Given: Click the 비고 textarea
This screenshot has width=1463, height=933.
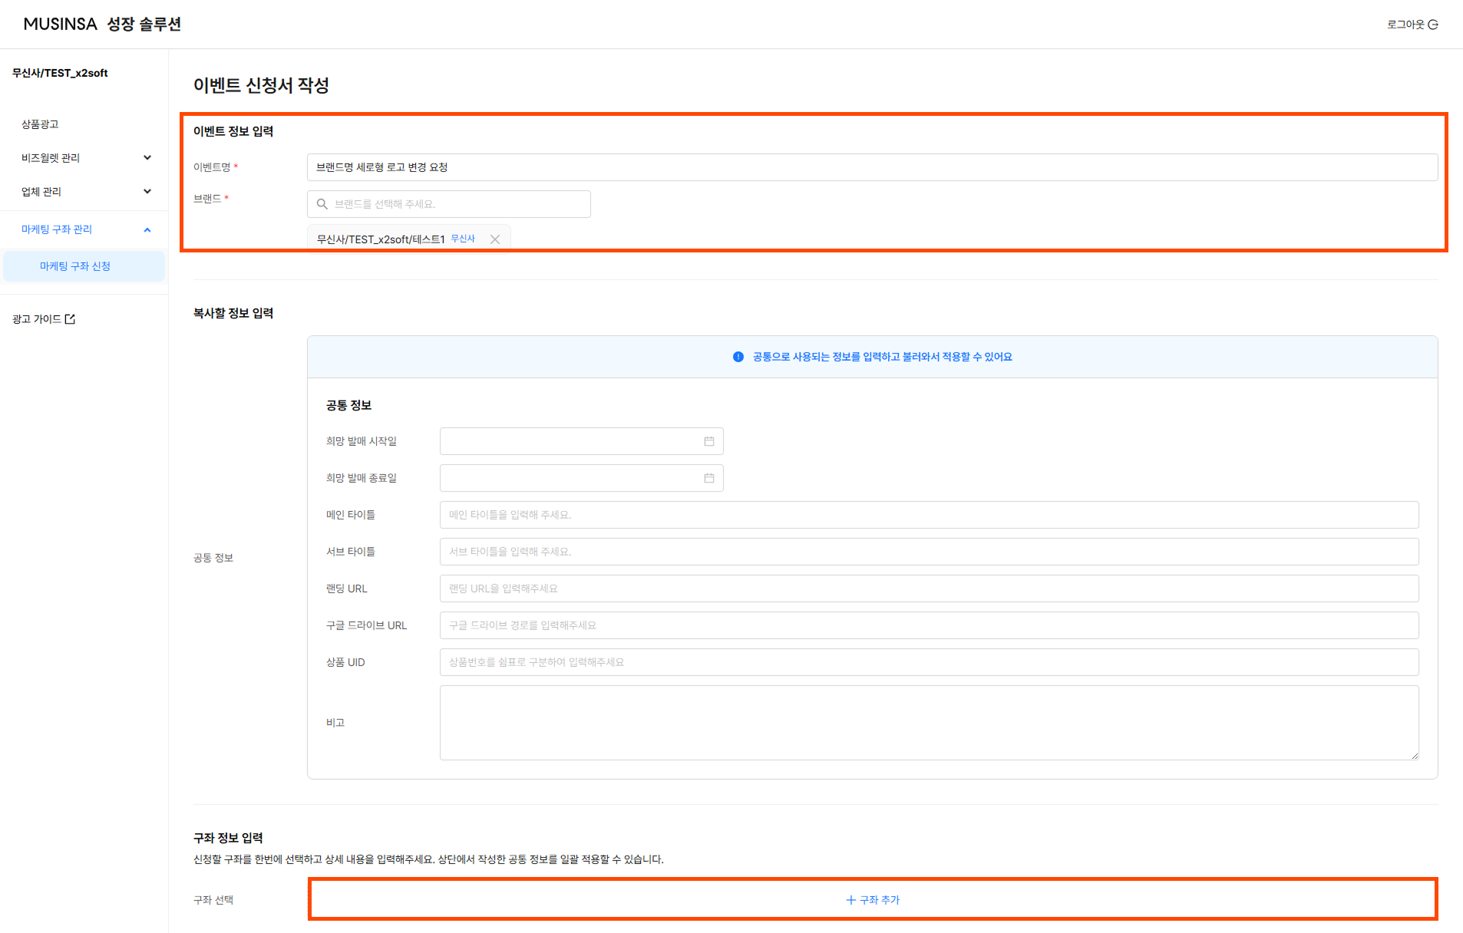Looking at the screenshot, I should [929, 723].
